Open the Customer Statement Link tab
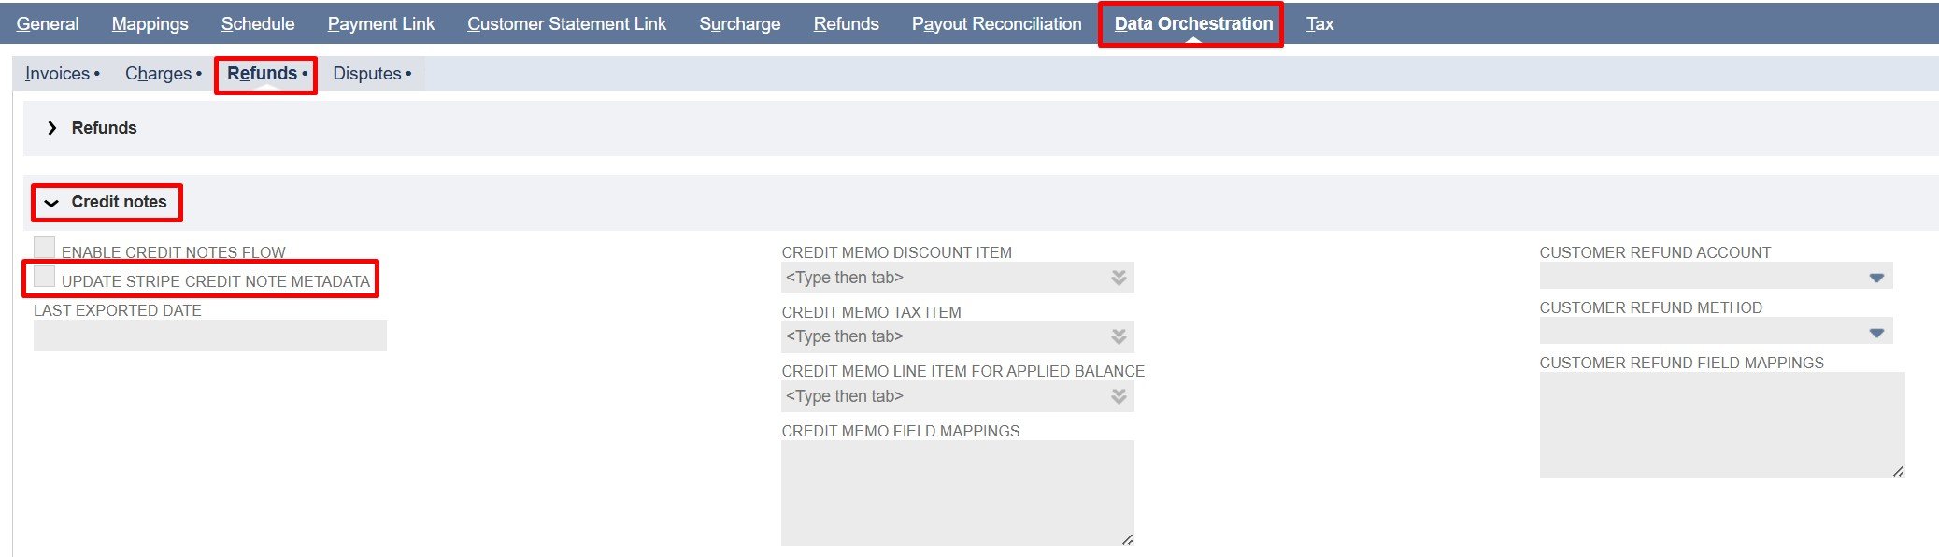This screenshot has height=557, width=1939. [566, 24]
